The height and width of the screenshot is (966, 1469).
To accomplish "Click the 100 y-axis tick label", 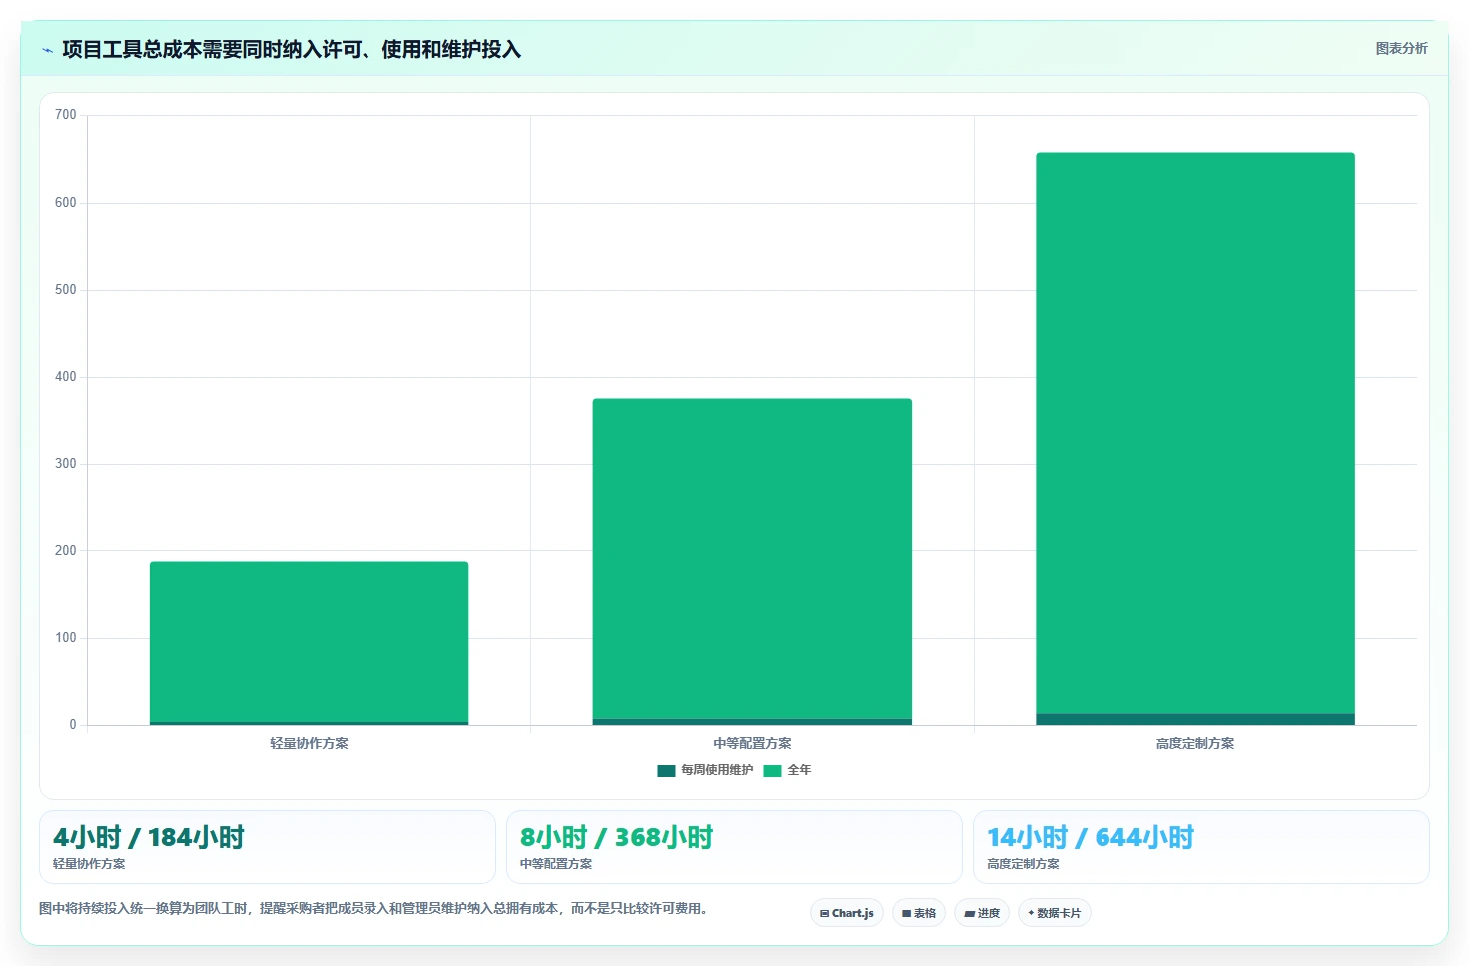I will 66,638.
